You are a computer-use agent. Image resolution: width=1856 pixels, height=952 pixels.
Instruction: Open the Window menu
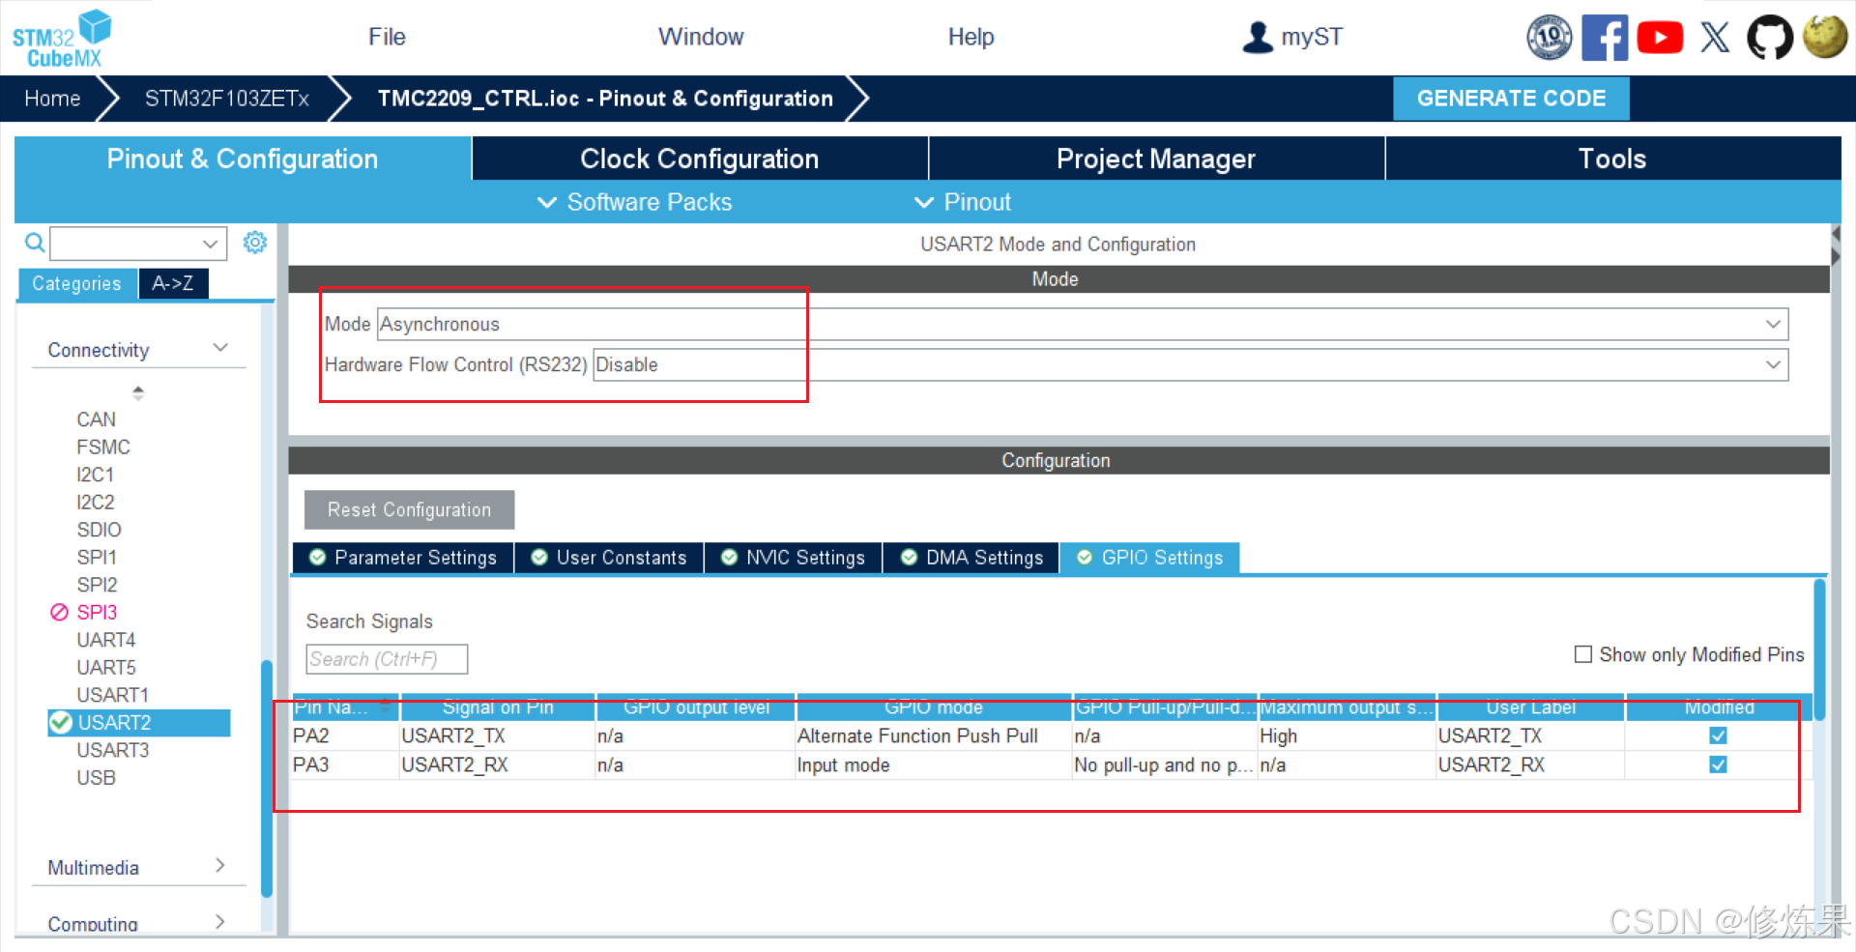coord(701,37)
